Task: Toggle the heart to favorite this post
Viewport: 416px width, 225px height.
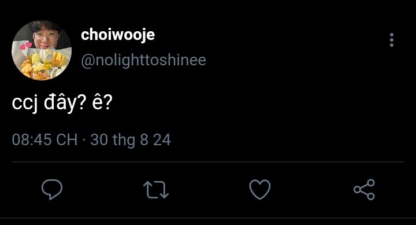Action: click(x=260, y=189)
